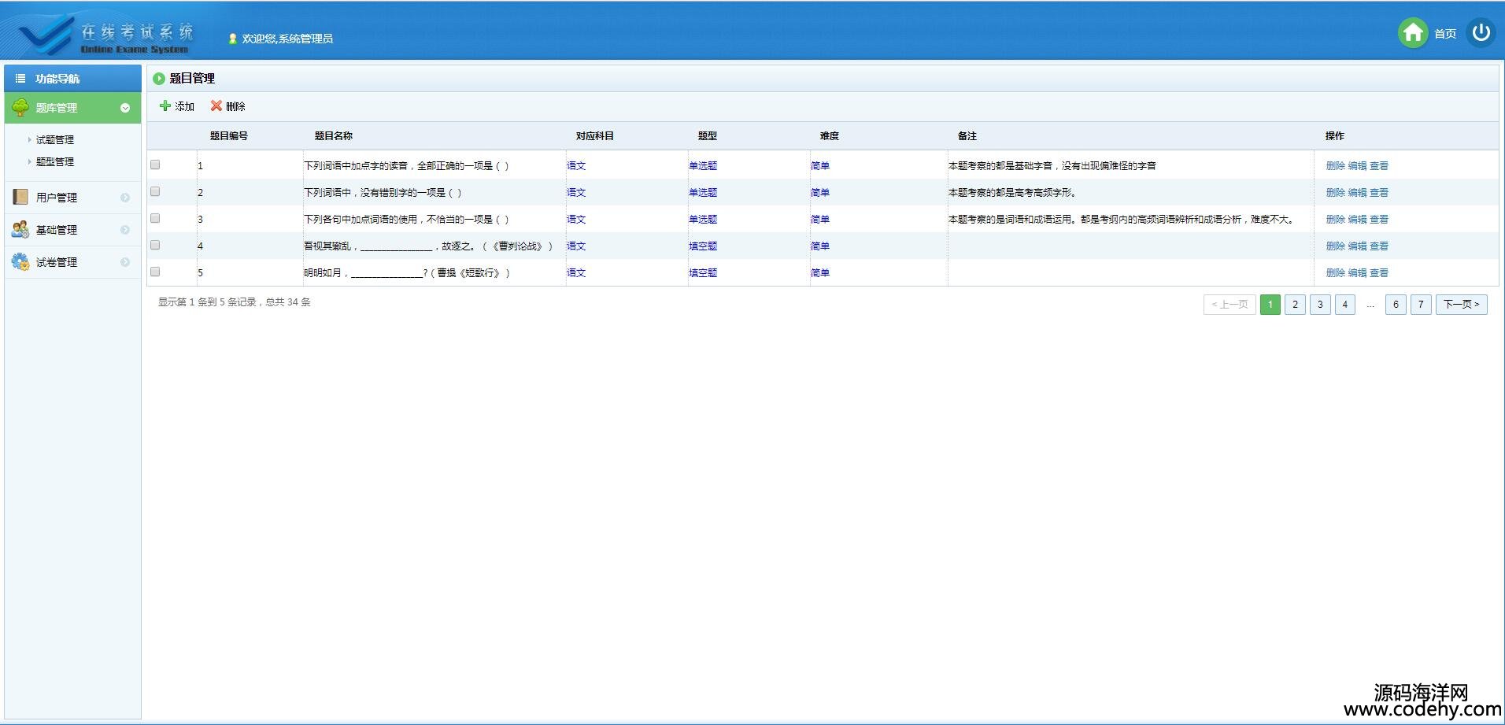
Task: Click the power logout icon
Action: [x=1481, y=33]
